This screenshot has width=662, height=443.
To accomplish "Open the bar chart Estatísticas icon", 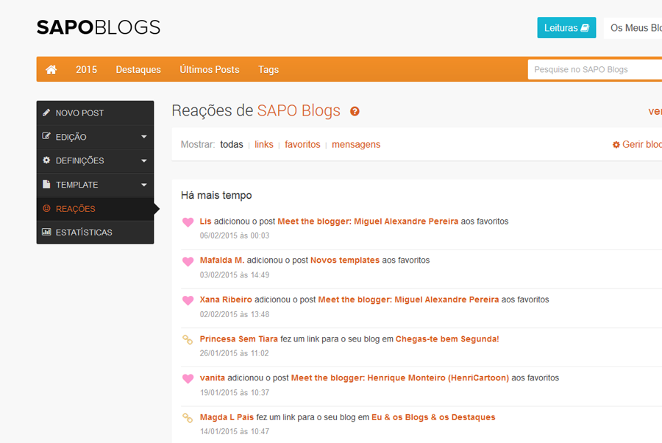I will pyautogui.click(x=46, y=232).
